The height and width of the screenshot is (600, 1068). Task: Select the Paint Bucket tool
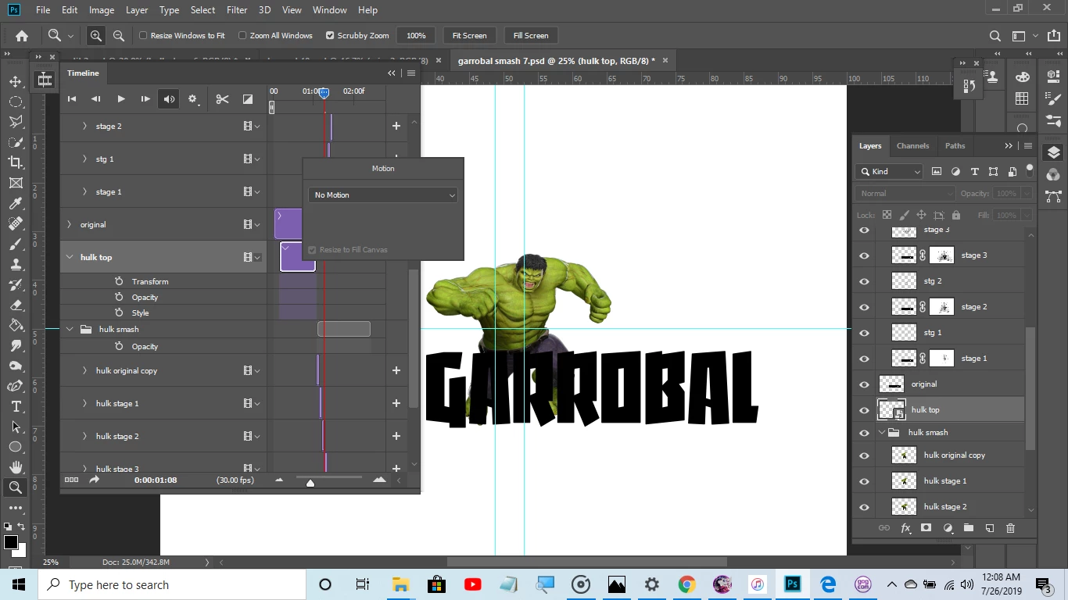click(16, 326)
